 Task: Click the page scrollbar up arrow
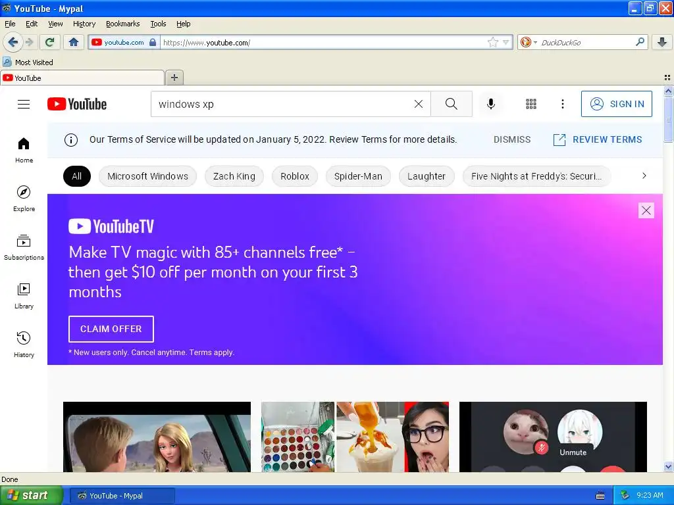(x=668, y=91)
